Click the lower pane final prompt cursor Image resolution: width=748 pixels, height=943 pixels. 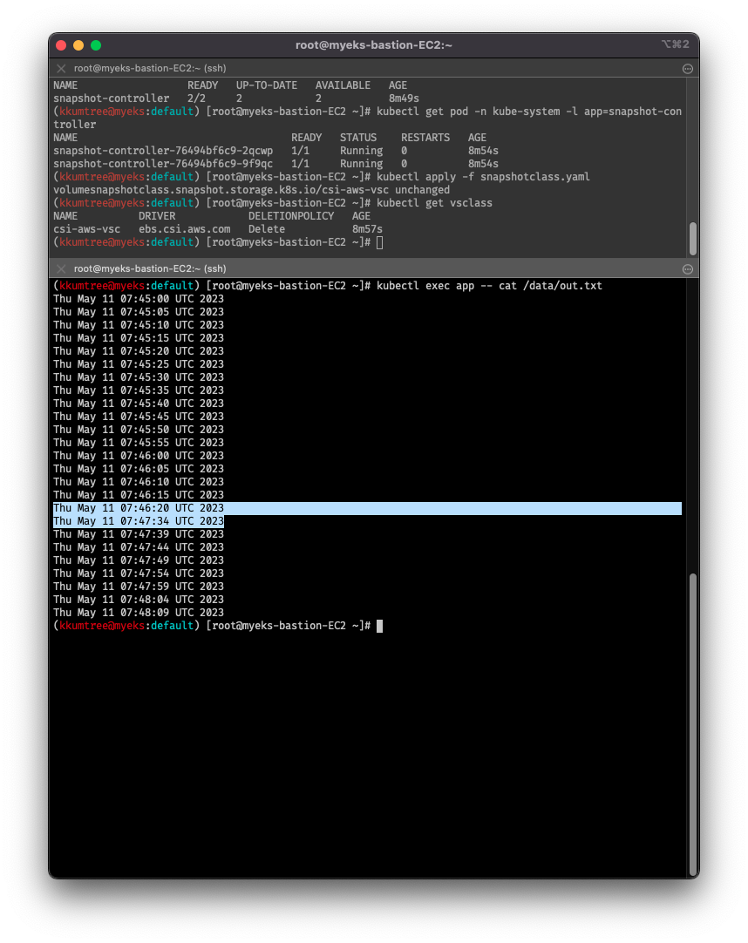coord(380,626)
